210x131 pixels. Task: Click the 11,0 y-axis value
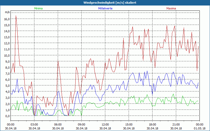point(7,49)
